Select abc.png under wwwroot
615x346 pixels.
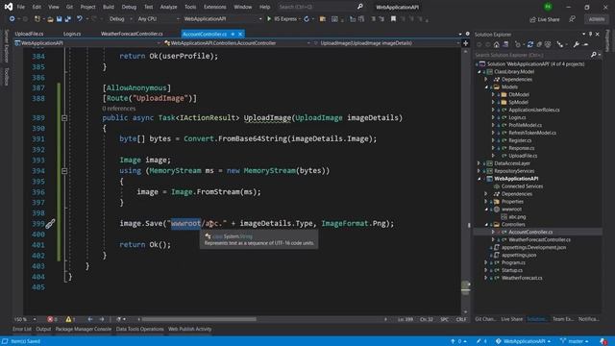517,217
